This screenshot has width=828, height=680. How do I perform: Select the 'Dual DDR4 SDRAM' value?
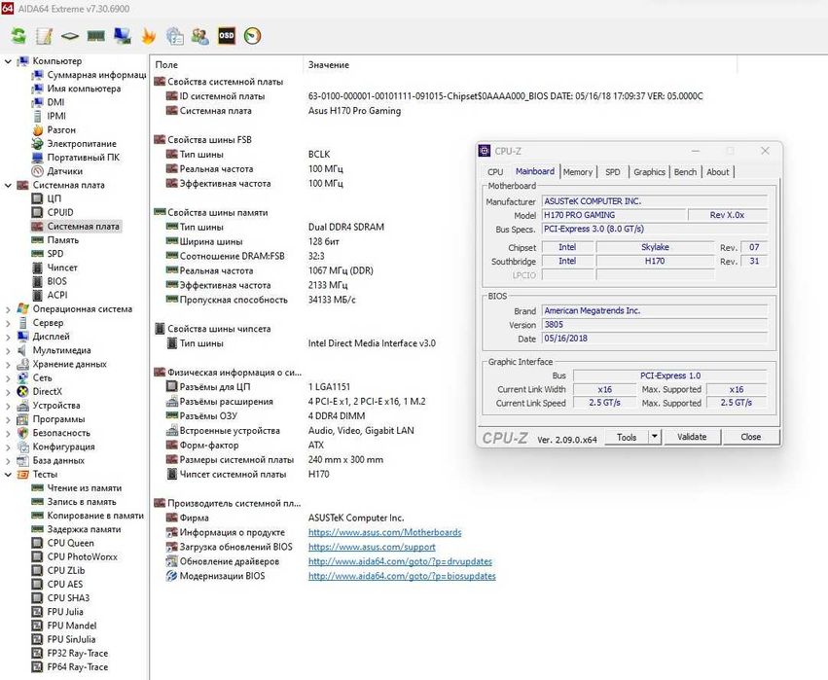[345, 227]
